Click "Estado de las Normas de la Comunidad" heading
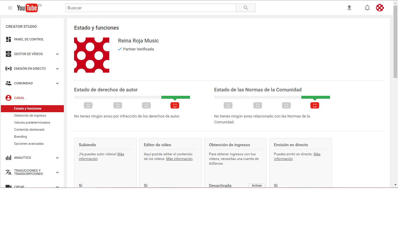The image size is (400, 225). tap(258, 90)
